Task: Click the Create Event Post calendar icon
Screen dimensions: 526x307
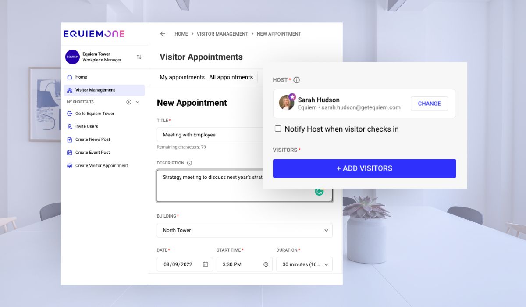Action: 70,153
